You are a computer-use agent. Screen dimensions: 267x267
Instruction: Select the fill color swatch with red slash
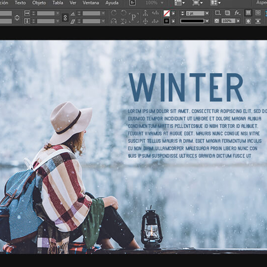click(166, 13)
